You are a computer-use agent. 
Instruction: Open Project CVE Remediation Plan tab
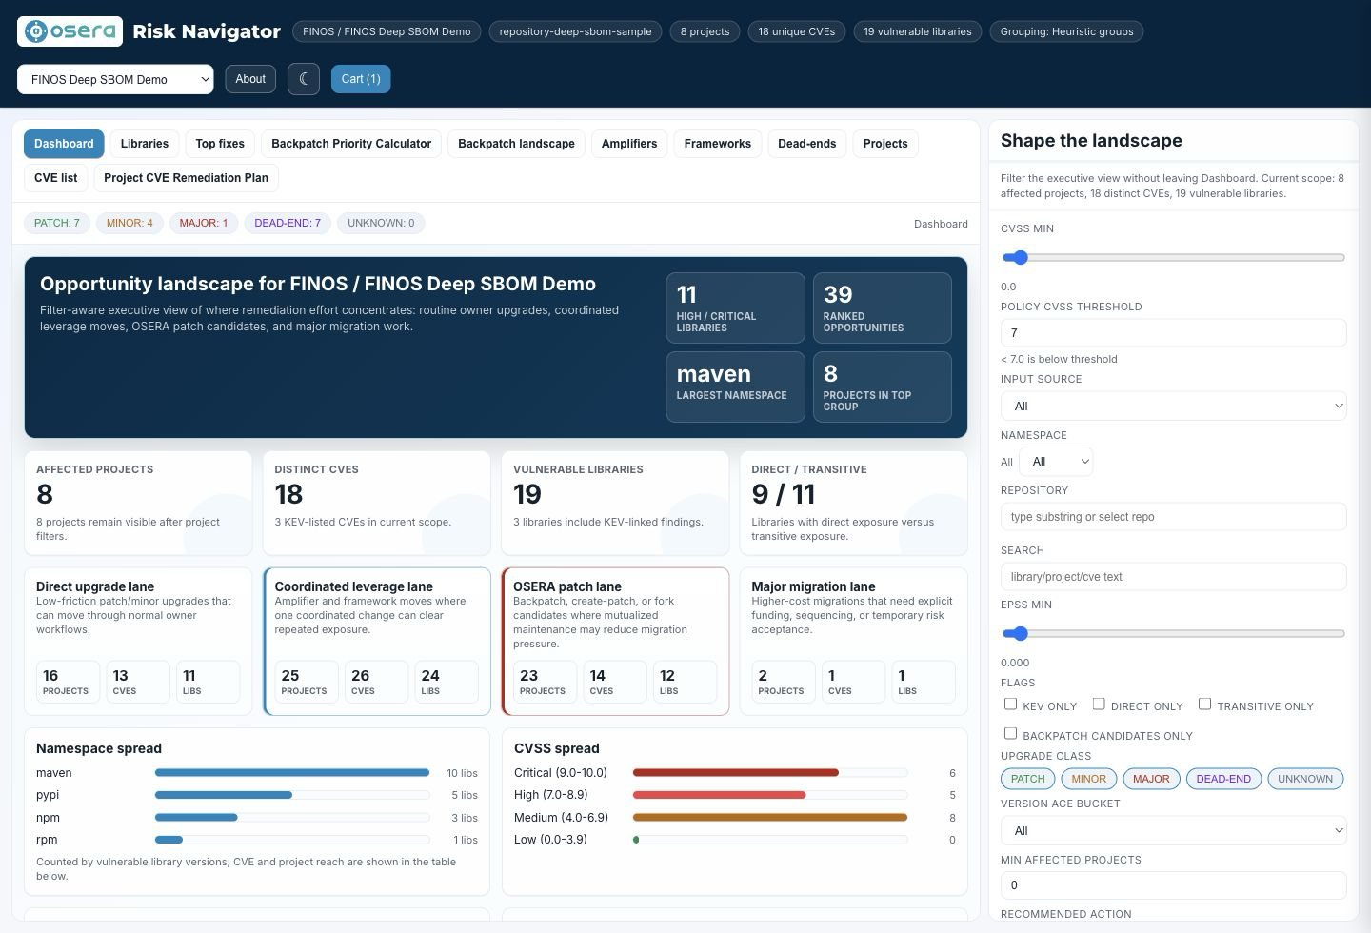point(186,178)
